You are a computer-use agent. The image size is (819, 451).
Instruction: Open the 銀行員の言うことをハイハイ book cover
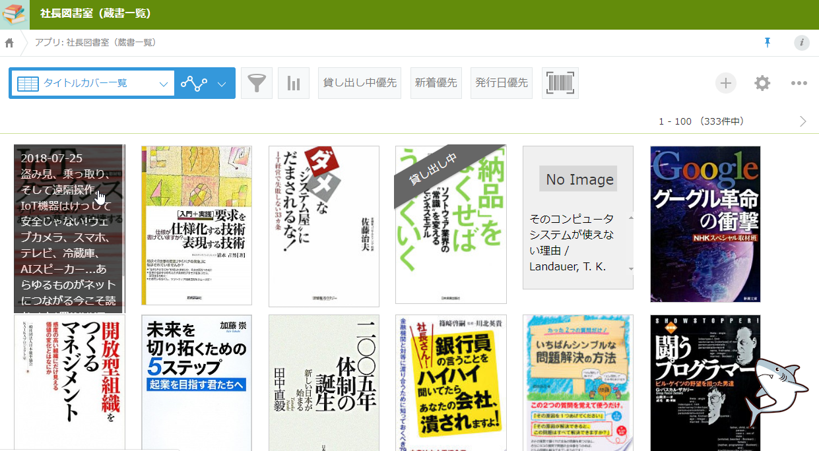pyautogui.click(x=451, y=382)
